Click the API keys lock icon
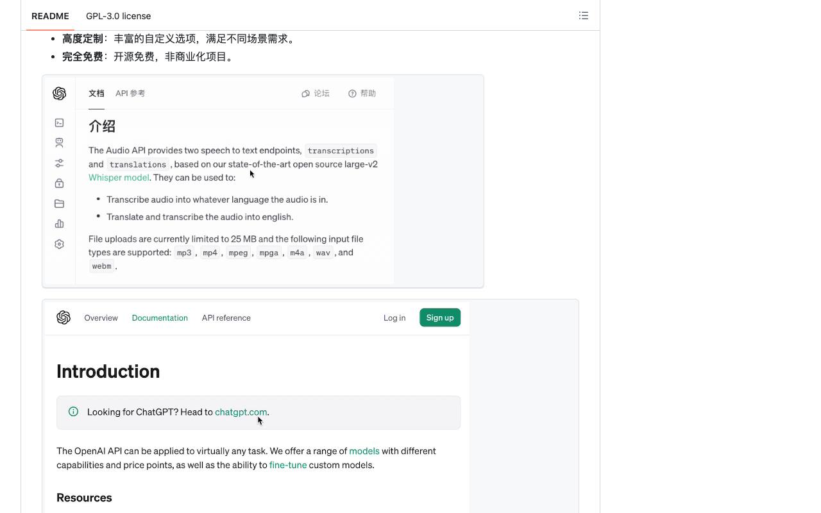This screenshot has width=821, height=513. (x=60, y=183)
